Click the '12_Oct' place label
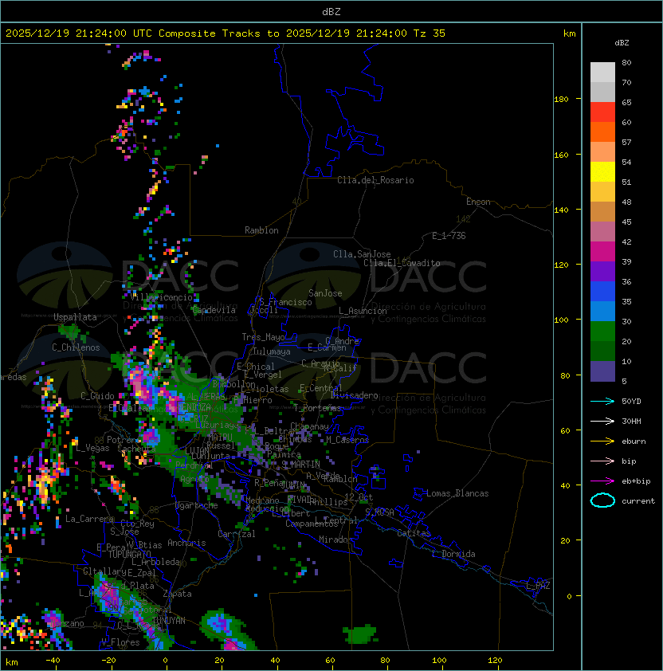Viewport: 663px width, 671px height. tap(359, 497)
